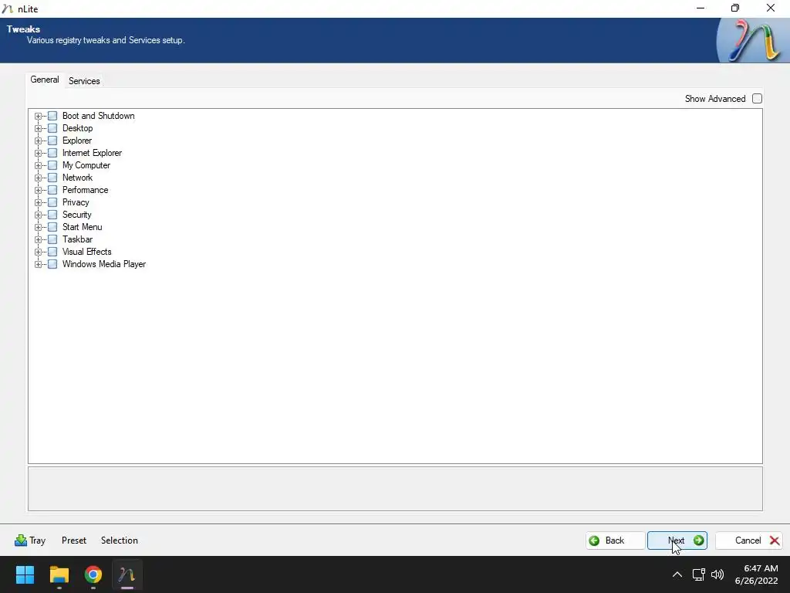Click the nLite title bar icon
Image resolution: width=790 pixels, height=593 pixels.
coord(7,8)
